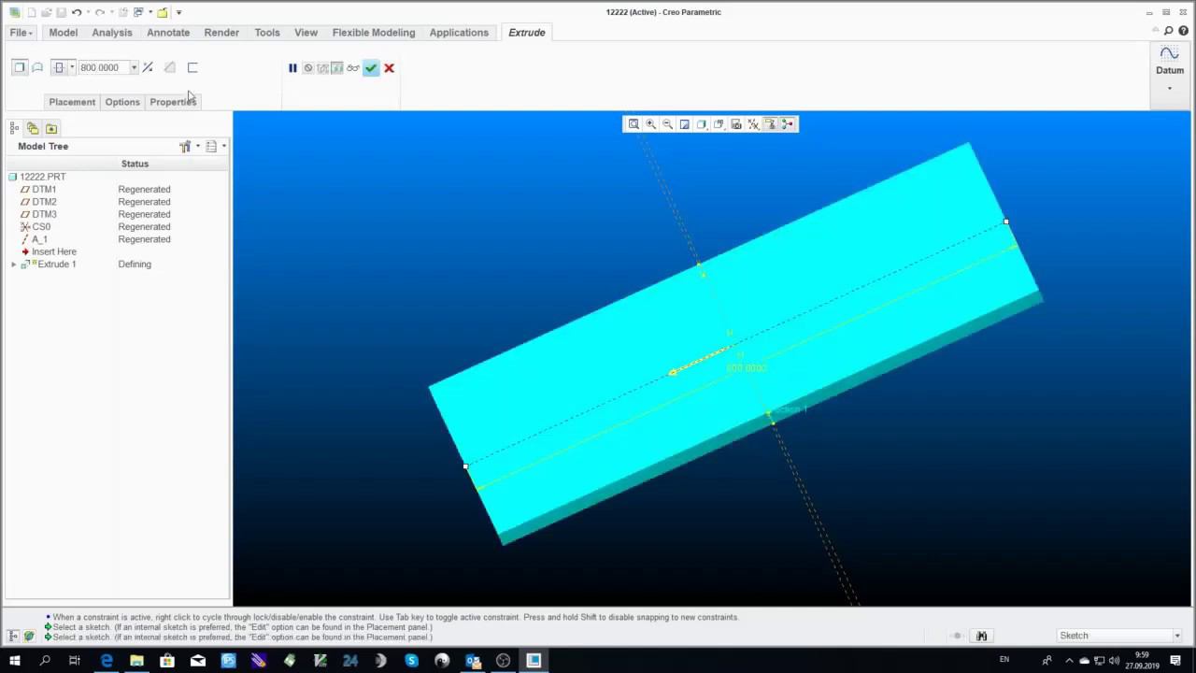The width and height of the screenshot is (1196, 673).
Task: Open Skype from the Windows taskbar
Action: click(411, 661)
